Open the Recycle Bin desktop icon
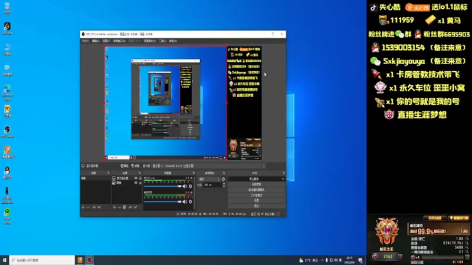Screen dimensions: 472x265 tap(7, 8)
